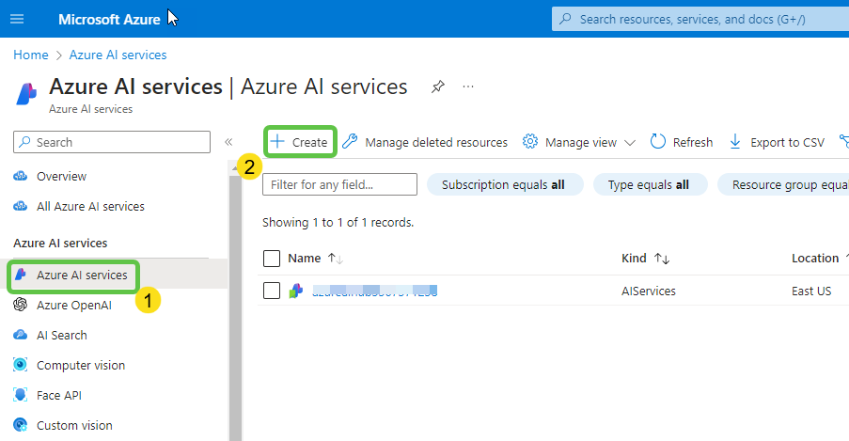Toggle the select-all checkbox in header
This screenshot has height=441, width=849.
pos(272,259)
